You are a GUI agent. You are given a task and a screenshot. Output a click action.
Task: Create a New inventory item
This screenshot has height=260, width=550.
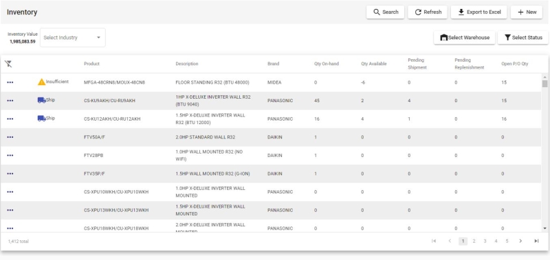pyautogui.click(x=527, y=12)
